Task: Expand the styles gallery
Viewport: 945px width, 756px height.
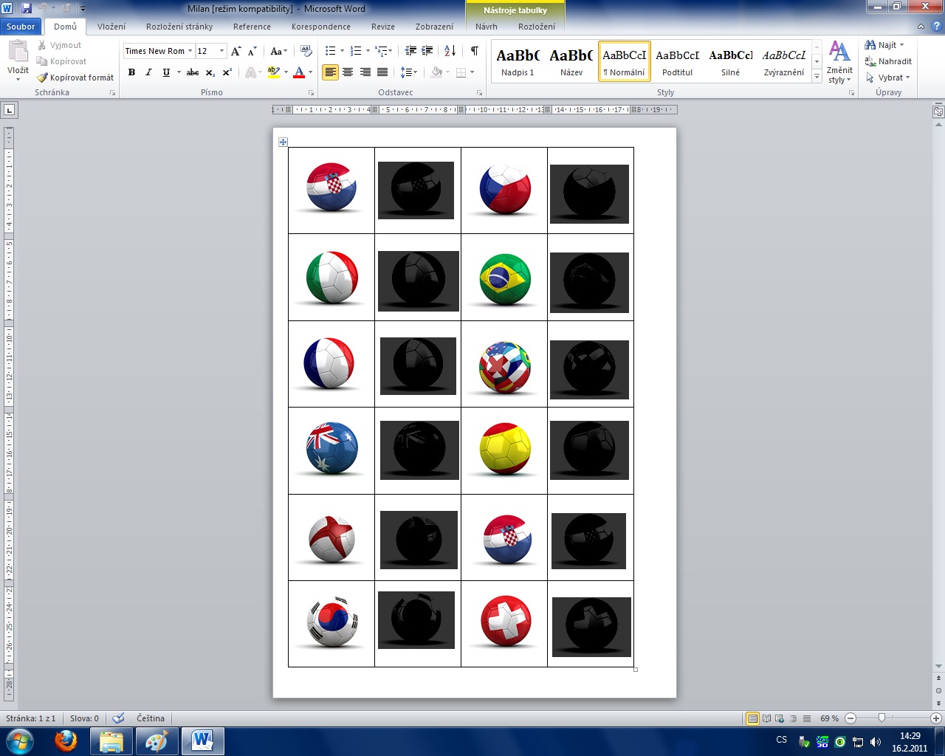Action: (x=817, y=77)
